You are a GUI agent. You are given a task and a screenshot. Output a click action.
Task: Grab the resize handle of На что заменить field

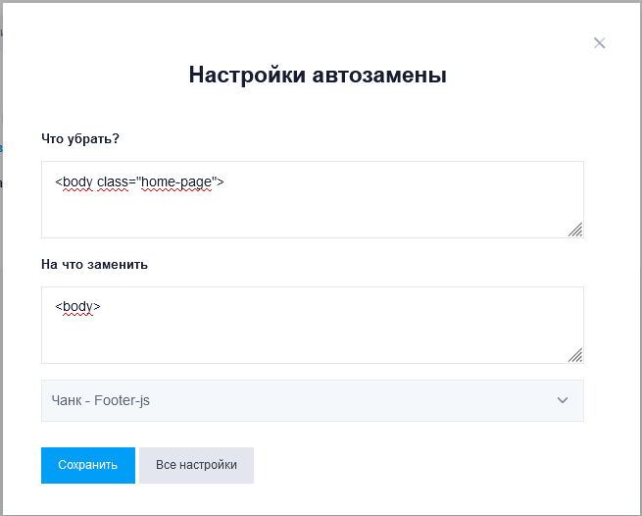pos(575,355)
